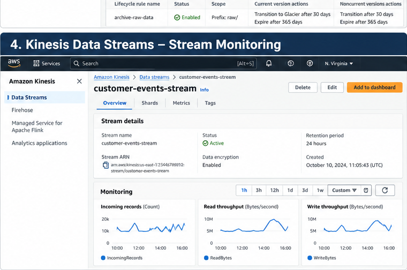Click the Data encryption Enabled value
Screen dimensions: 407x270
pos(212,165)
